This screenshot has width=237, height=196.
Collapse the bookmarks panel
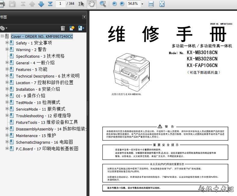[x=84, y=17]
